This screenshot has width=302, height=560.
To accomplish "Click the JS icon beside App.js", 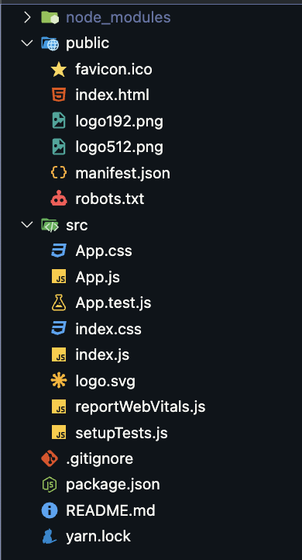I will pyautogui.click(x=59, y=277).
